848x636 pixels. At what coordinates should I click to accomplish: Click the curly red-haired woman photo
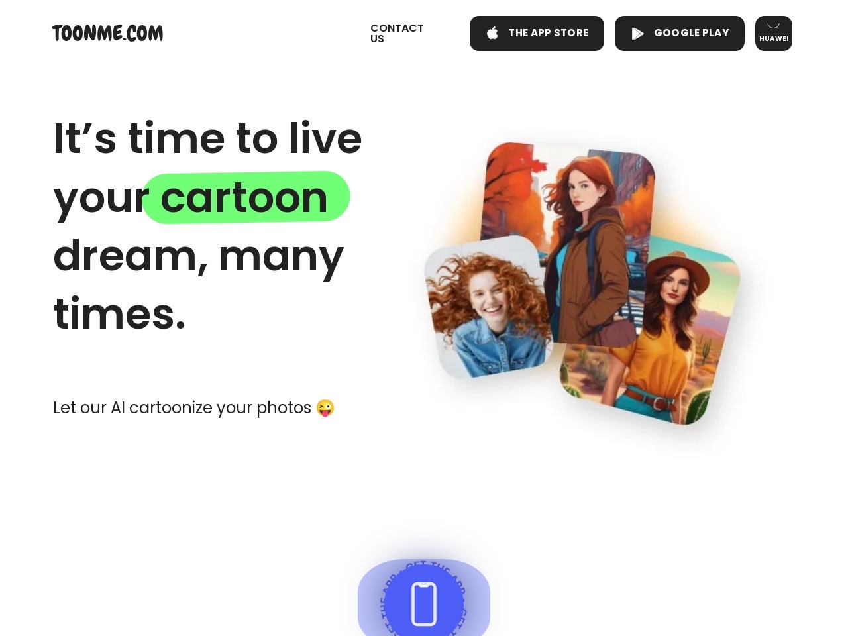click(489, 307)
